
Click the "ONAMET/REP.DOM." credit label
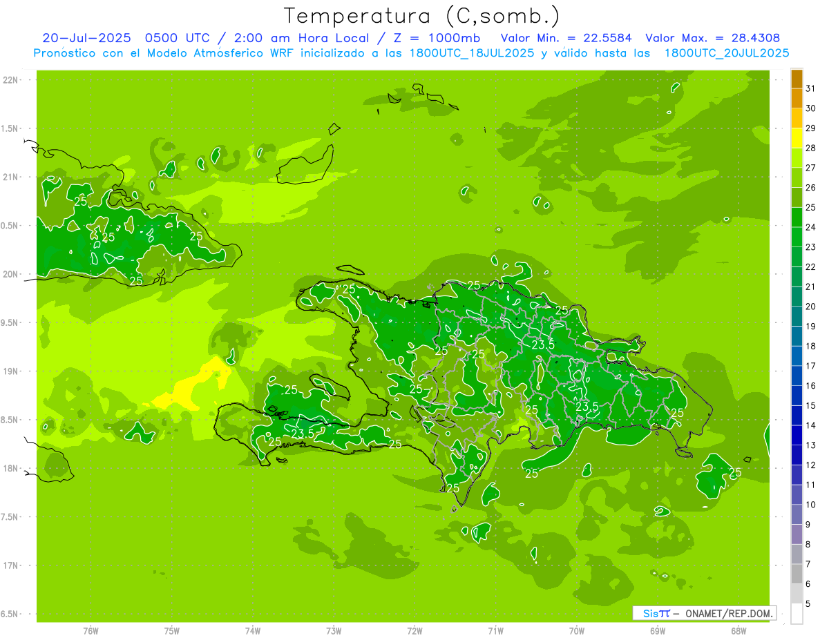coord(730,613)
